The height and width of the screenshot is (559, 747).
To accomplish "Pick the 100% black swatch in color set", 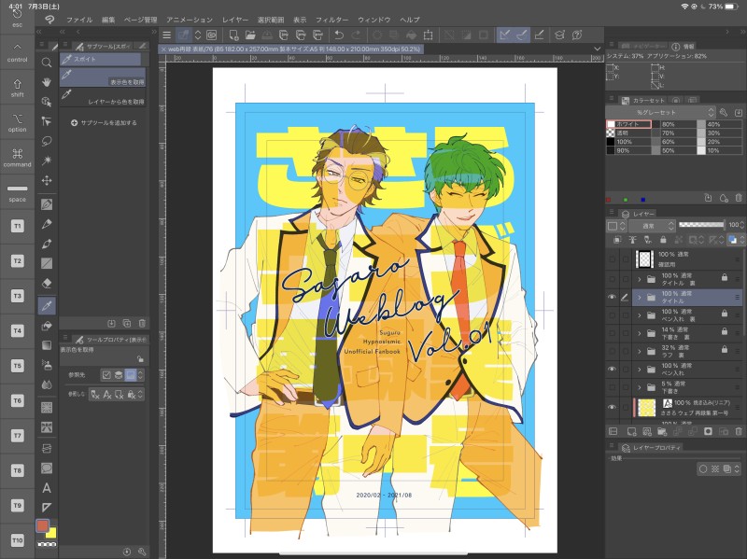I will point(611,142).
